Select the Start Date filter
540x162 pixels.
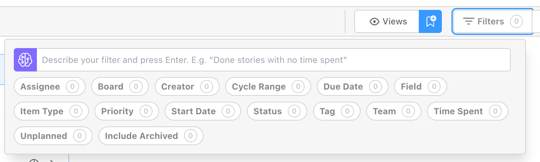pyautogui.click(x=202, y=111)
